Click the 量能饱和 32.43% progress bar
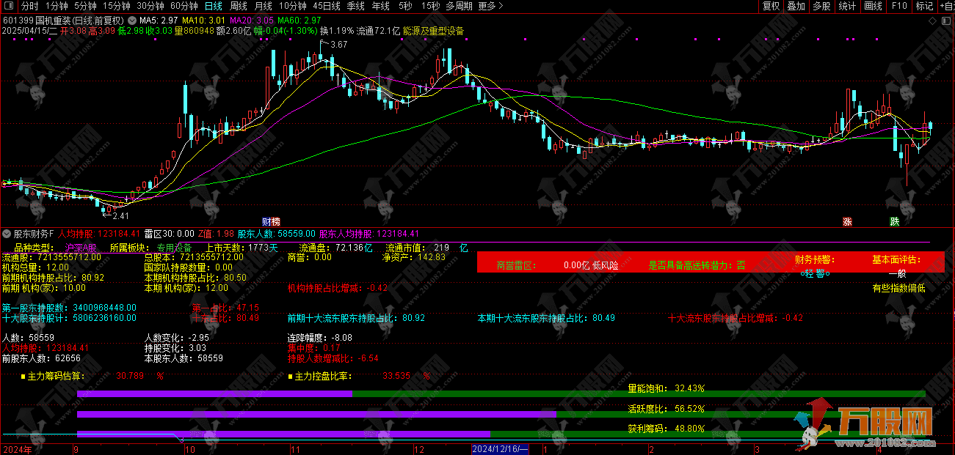 pyautogui.click(x=501, y=393)
